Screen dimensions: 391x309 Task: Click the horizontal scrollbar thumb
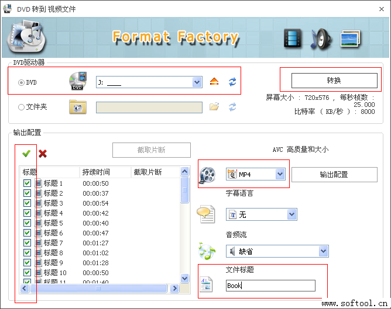coord(98,289)
